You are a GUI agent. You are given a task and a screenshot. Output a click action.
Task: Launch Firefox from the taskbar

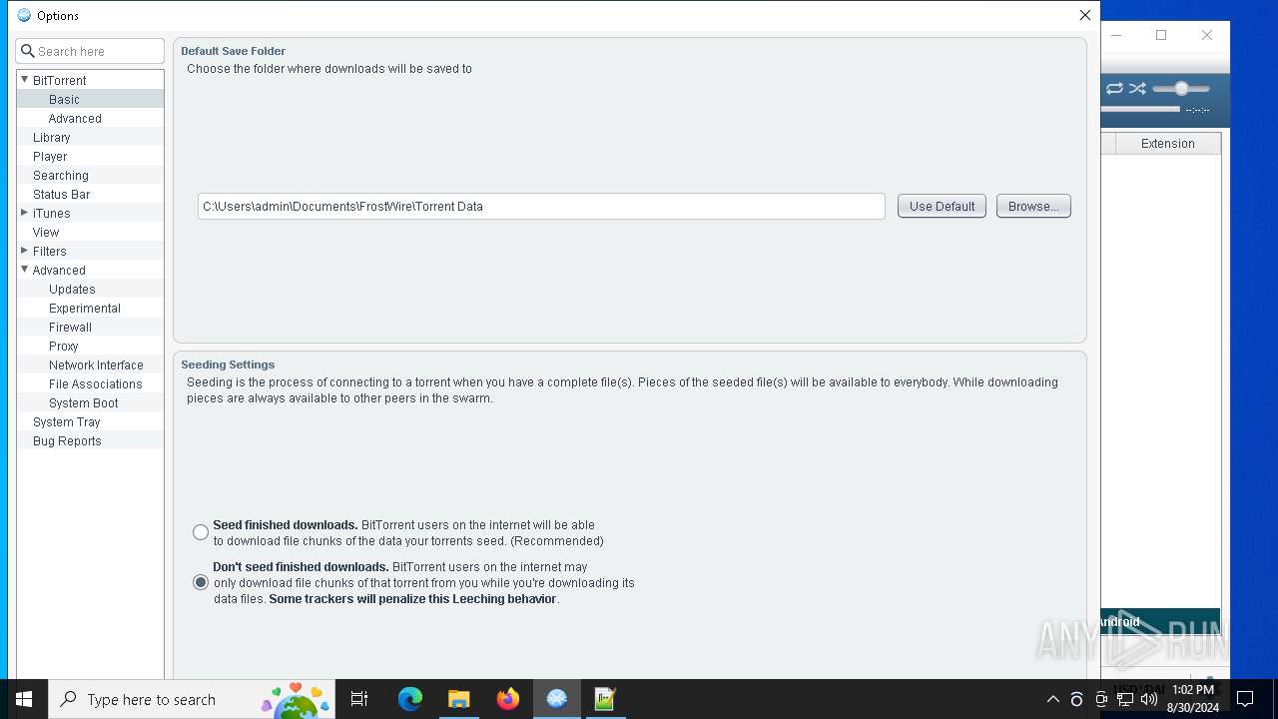[x=508, y=699]
